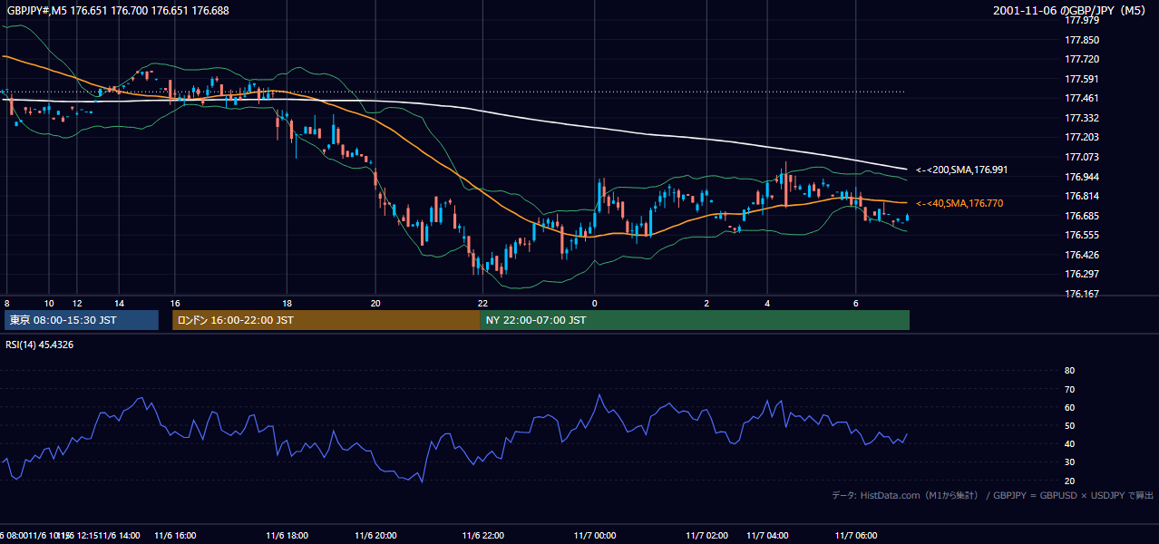Screen dimensions: 1159x544
Task: Click the 11/6 16:00 bottom time label
Action: coord(175,536)
